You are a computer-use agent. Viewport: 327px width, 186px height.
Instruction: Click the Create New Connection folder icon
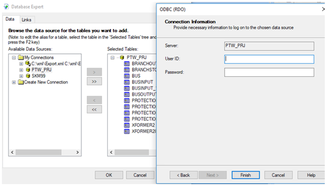pos(21,82)
